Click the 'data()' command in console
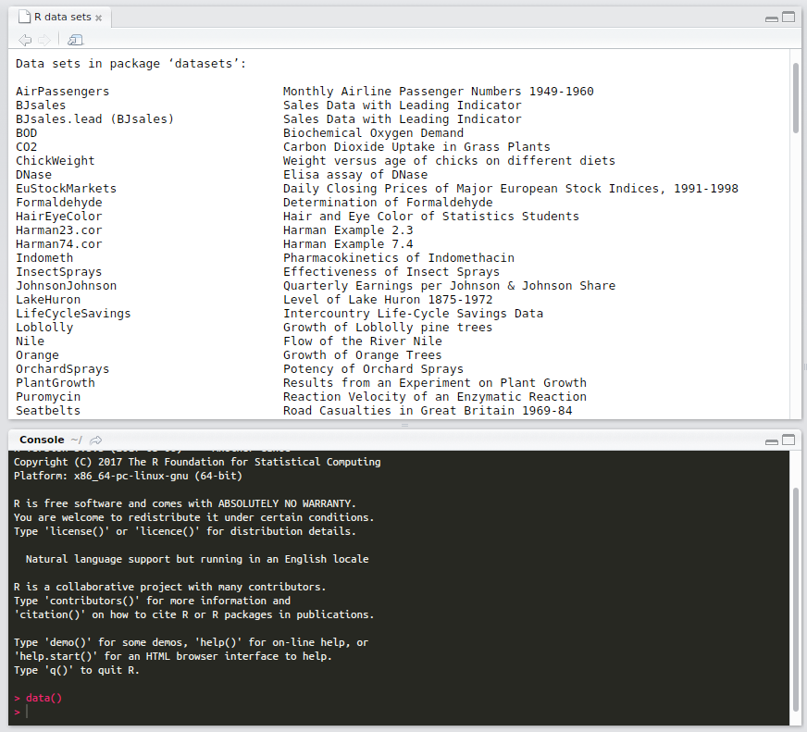This screenshot has height=732, width=807. [x=43, y=698]
